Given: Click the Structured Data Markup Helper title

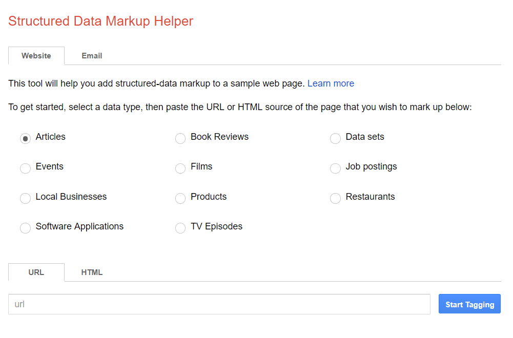Looking at the screenshot, I should (101, 21).
